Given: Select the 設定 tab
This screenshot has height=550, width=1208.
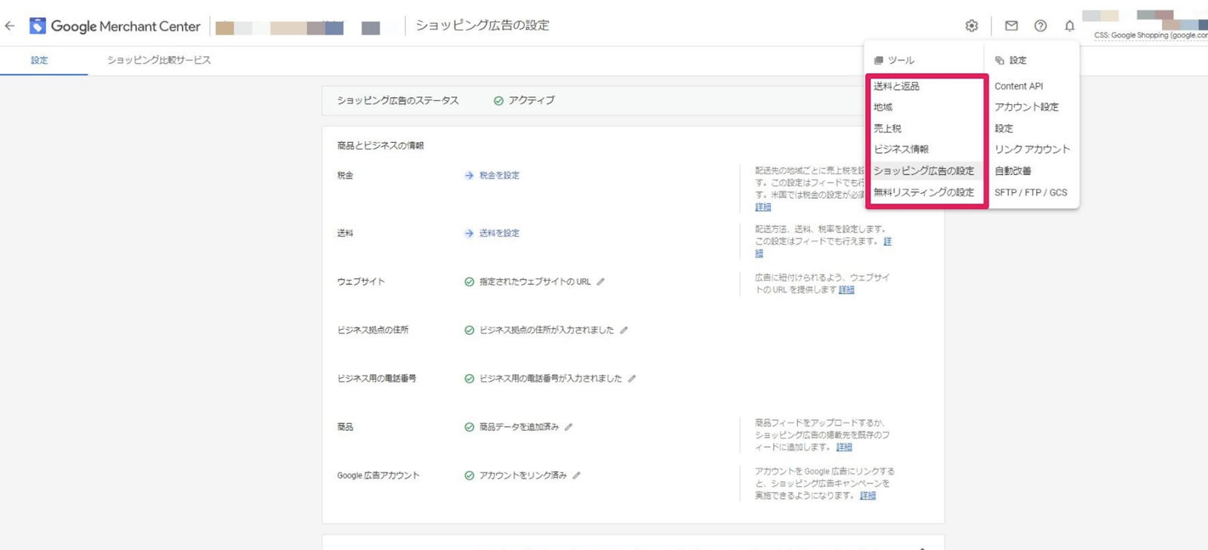Looking at the screenshot, I should [39, 60].
